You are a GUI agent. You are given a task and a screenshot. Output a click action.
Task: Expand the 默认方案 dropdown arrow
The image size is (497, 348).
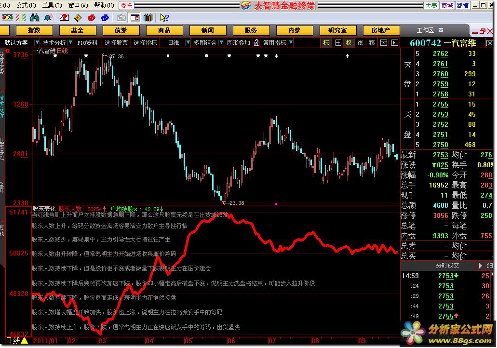(x=37, y=42)
